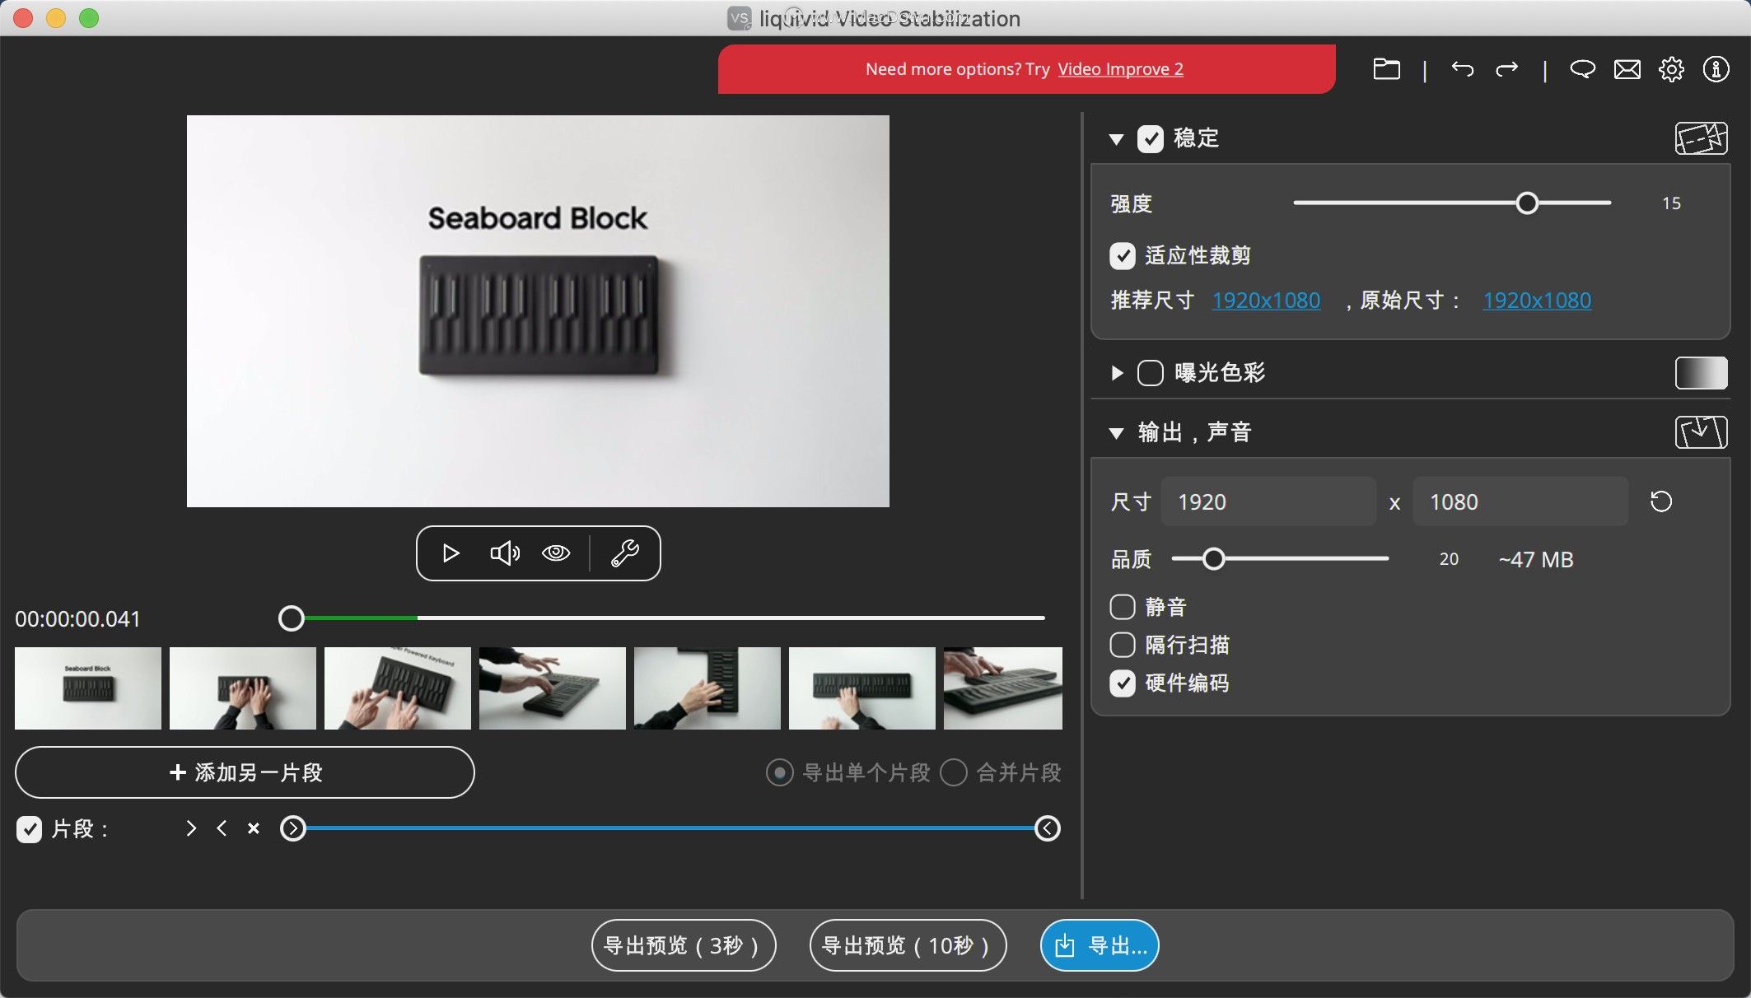This screenshot has width=1751, height=998.
Task: Collapse the 输出，声音 section triangle
Action: [1116, 433]
